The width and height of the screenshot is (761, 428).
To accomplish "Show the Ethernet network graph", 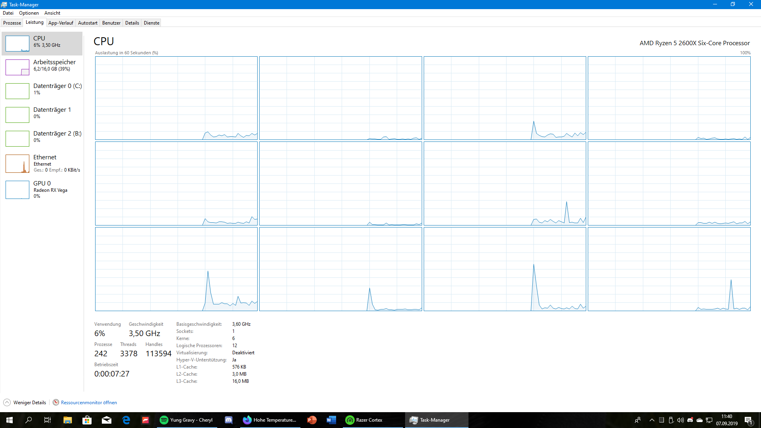I will pos(17,164).
